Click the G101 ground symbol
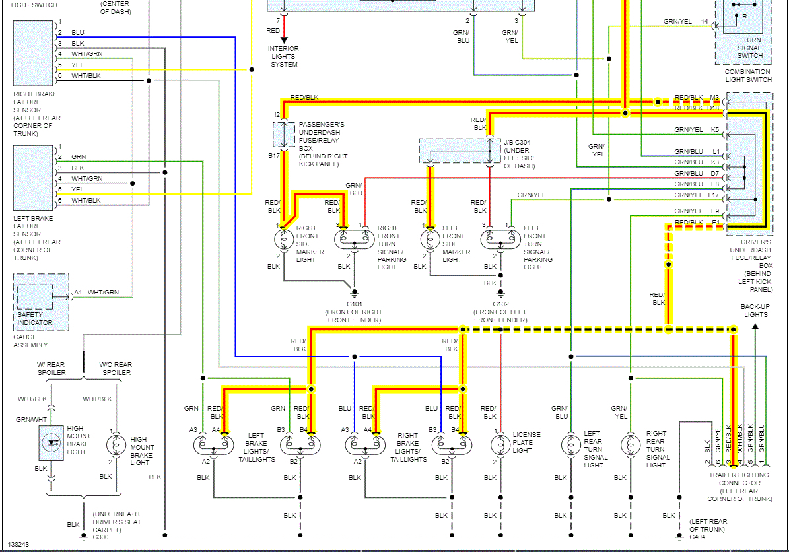789x552 pixels. (x=355, y=293)
